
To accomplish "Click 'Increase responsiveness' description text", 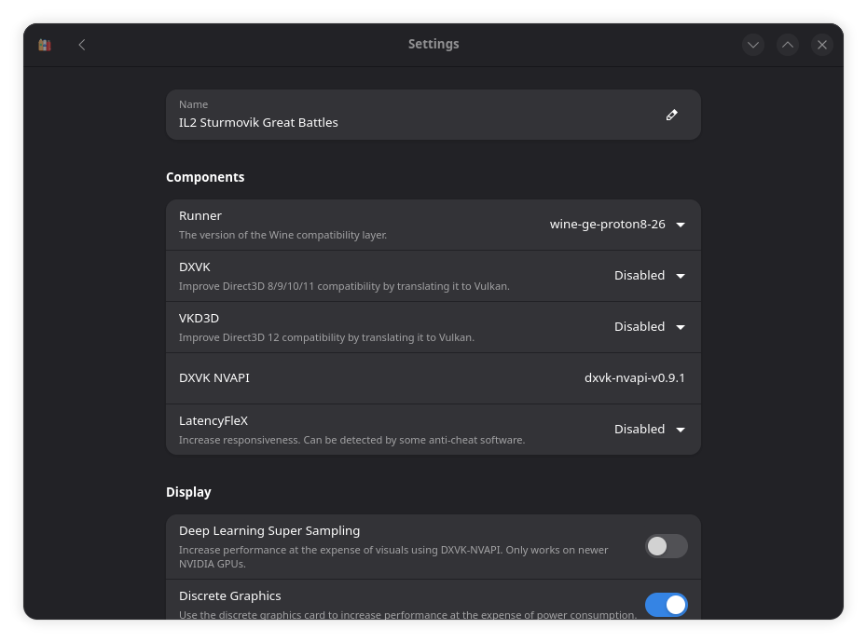I will point(351,440).
